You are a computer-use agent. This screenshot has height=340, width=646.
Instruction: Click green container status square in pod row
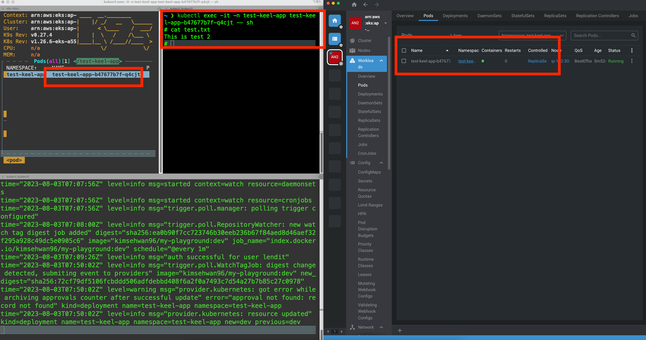[483, 61]
